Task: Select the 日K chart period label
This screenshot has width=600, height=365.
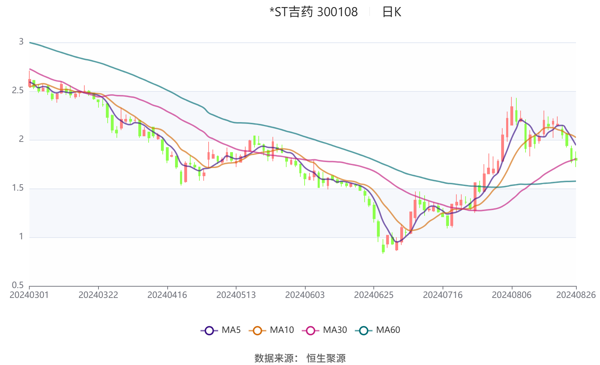Action: 392,12
